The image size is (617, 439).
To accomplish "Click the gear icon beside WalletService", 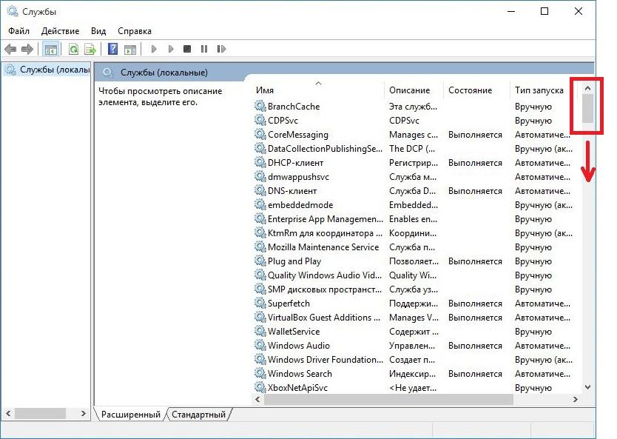I will [x=260, y=331].
